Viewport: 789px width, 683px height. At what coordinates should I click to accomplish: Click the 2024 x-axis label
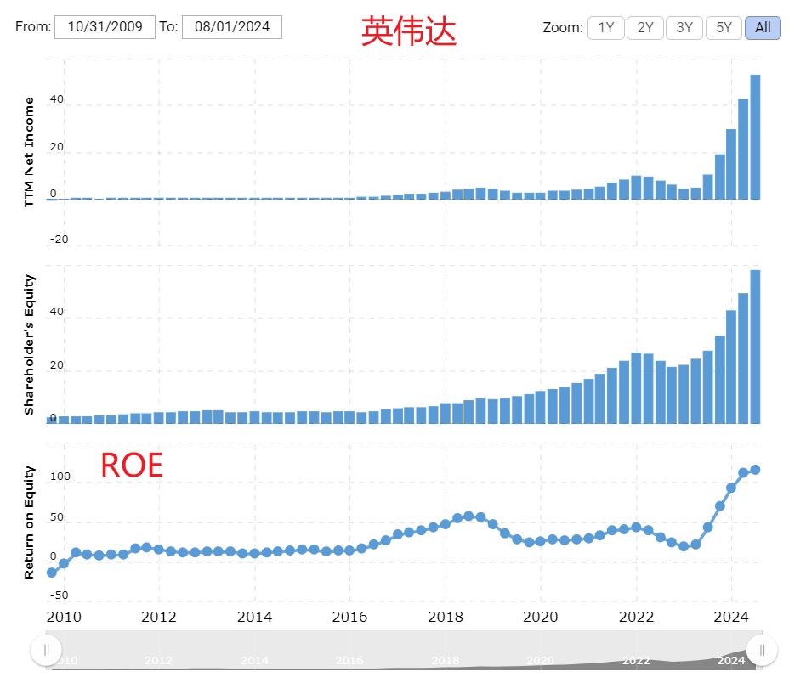[x=731, y=617]
